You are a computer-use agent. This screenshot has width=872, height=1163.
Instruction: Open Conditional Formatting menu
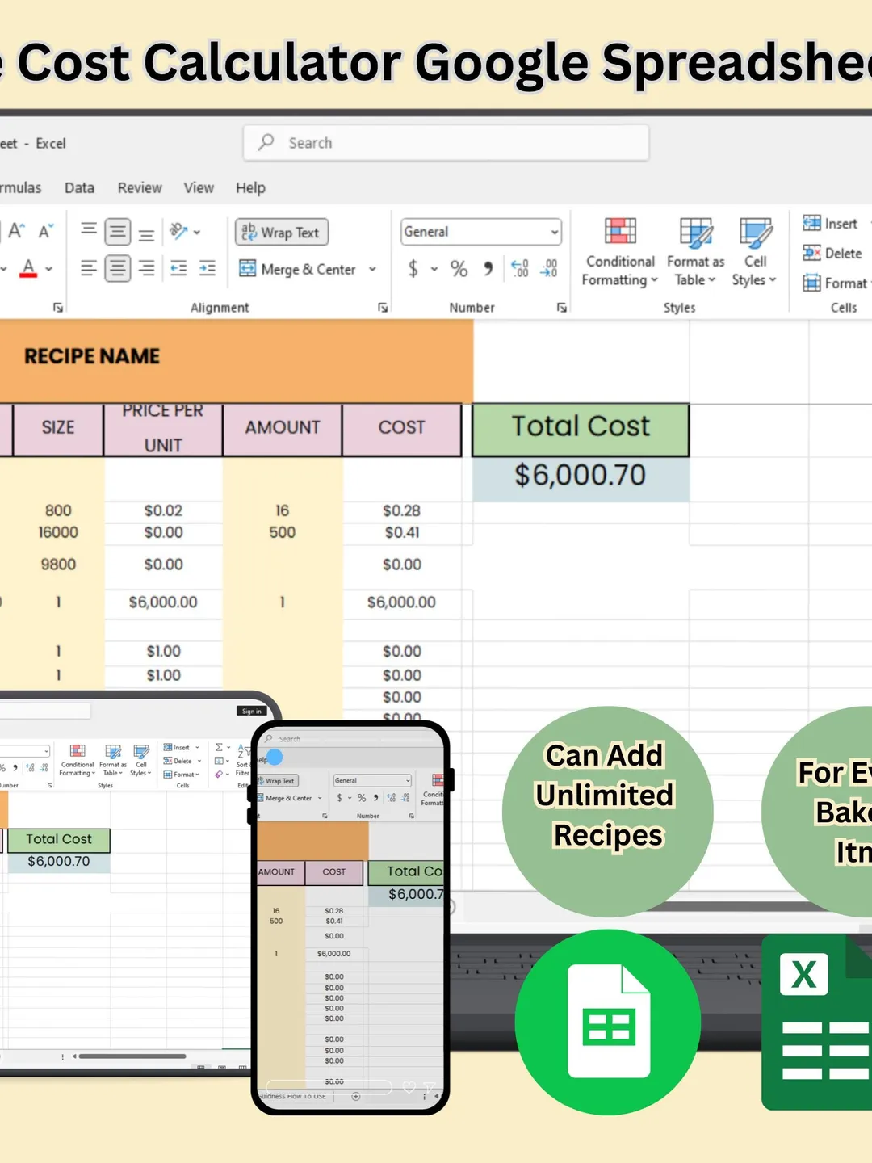coord(620,252)
